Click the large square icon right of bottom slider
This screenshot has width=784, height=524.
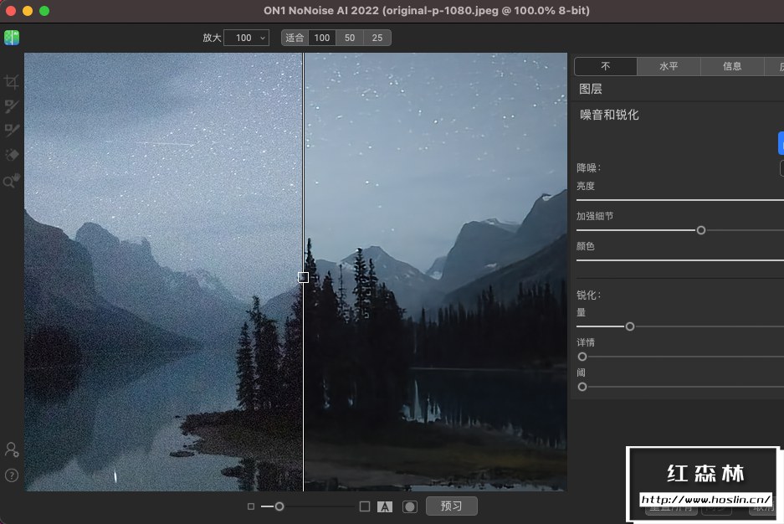tap(365, 506)
